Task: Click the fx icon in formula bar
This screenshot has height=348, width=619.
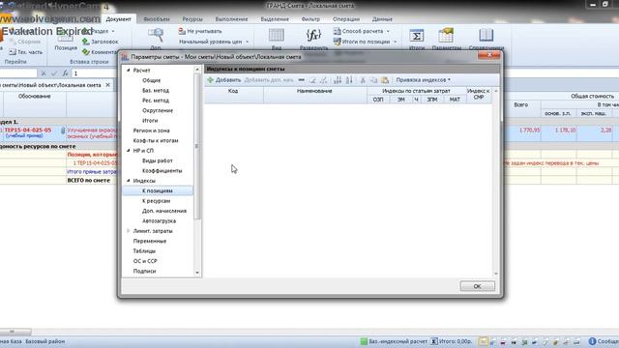Action: pyautogui.click(x=65, y=73)
